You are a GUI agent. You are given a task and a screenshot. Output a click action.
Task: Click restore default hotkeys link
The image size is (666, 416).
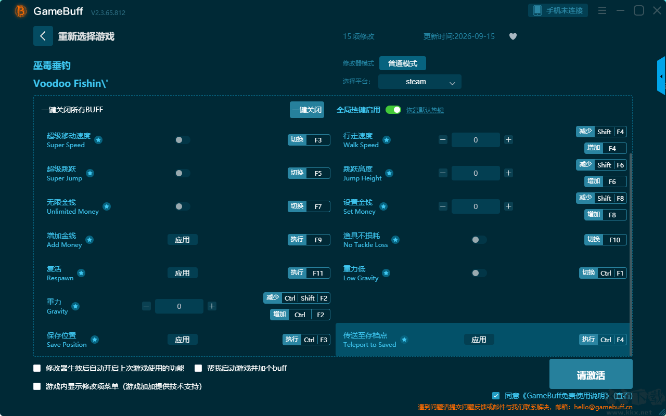click(x=425, y=110)
